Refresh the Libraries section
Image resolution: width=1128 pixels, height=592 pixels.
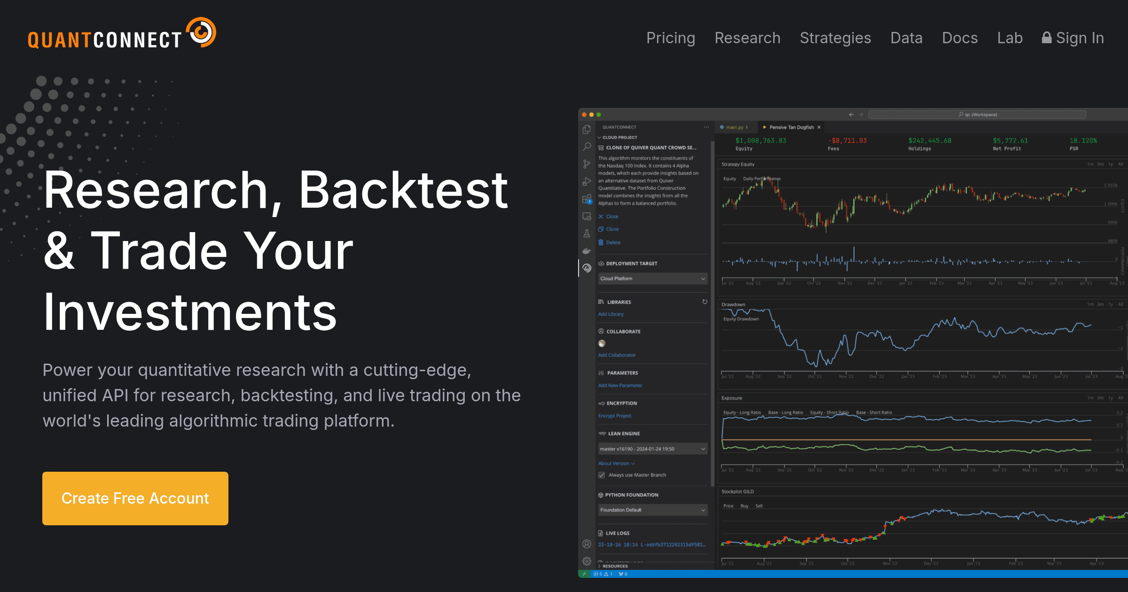(x=705, y=302)
